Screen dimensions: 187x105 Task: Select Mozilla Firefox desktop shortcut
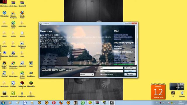(x=22, y=14)
